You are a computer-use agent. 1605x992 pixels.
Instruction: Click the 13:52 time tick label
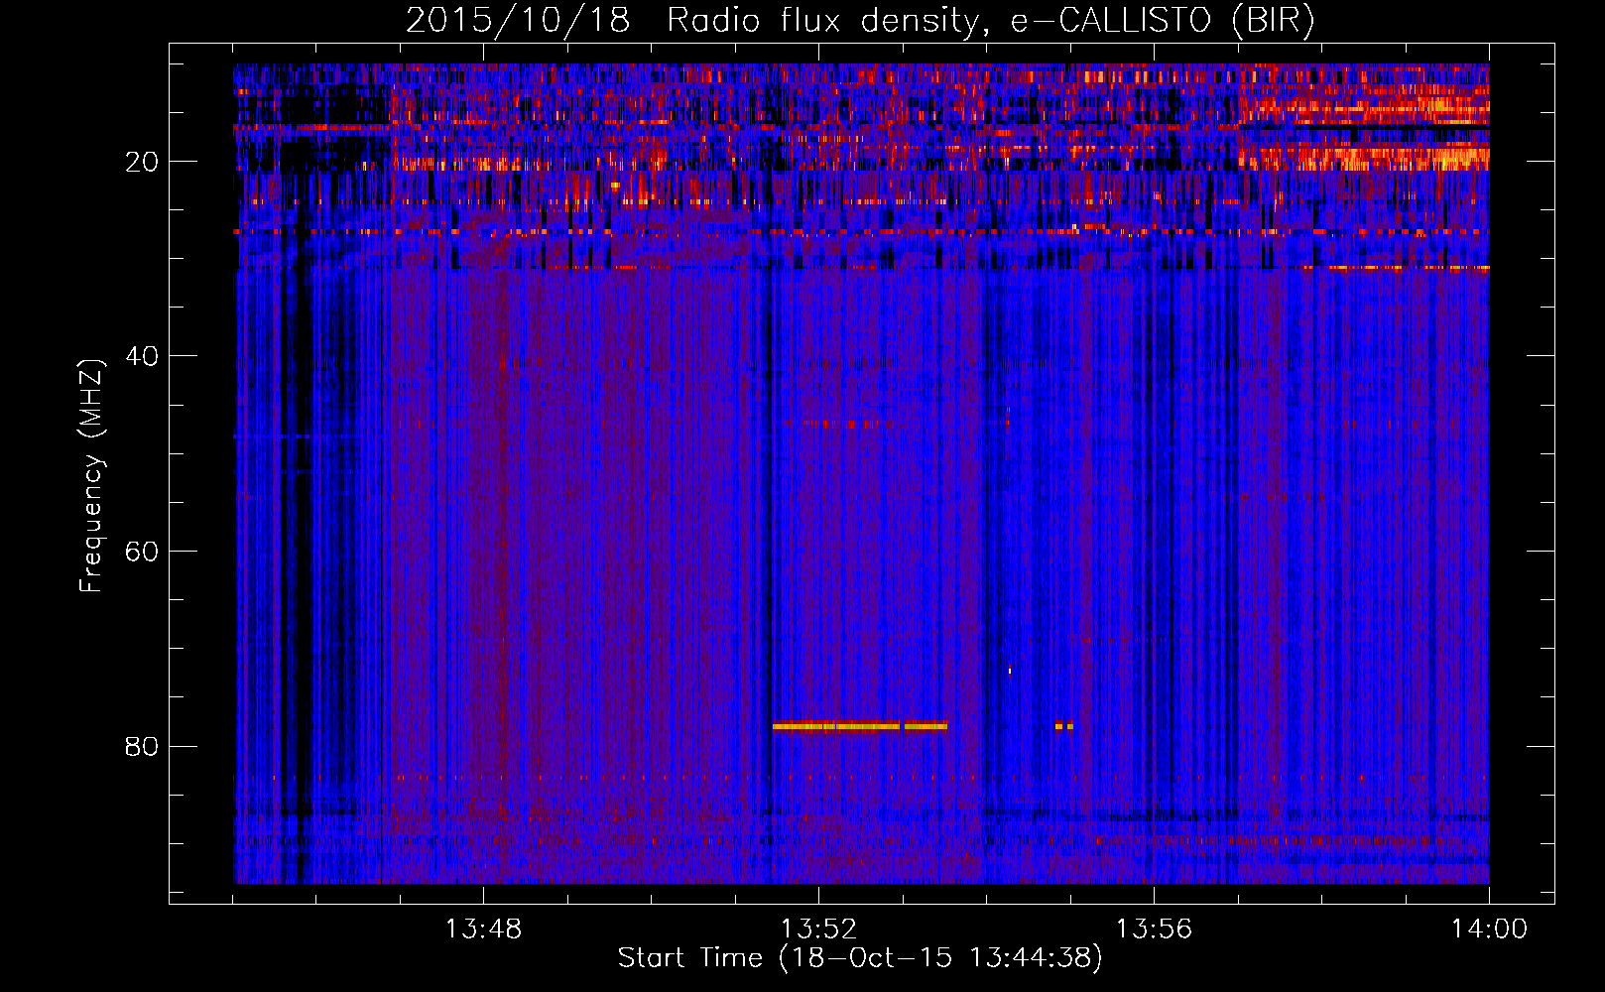[x=818, y=930]
